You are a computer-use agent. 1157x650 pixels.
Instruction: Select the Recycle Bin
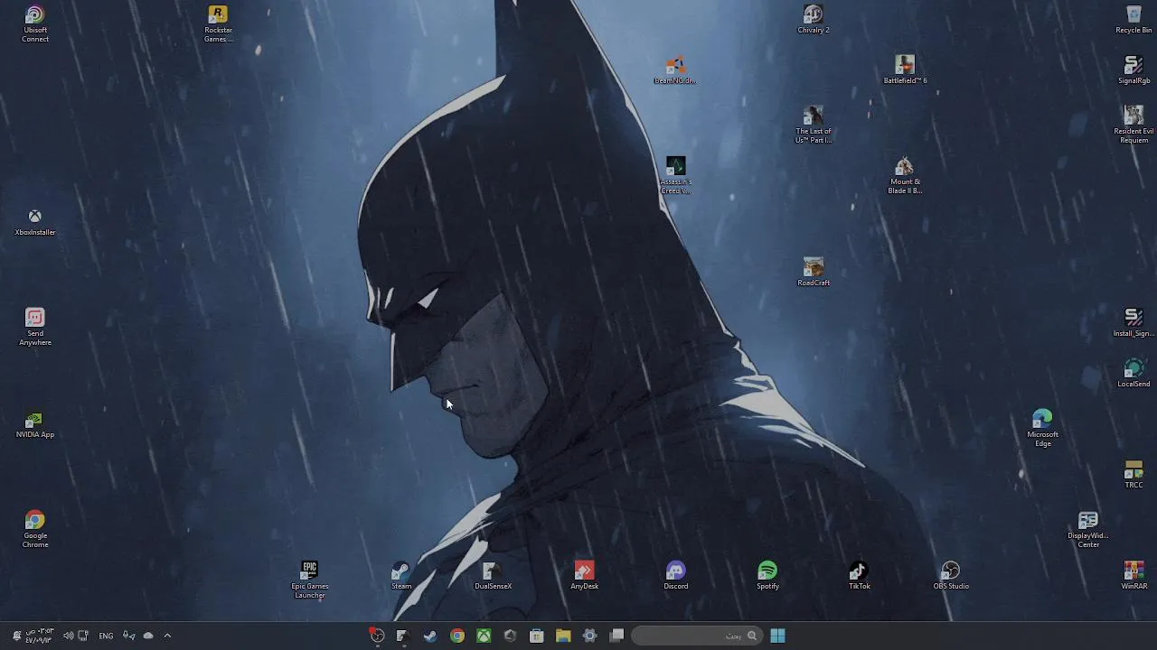pyautogui.click(x=1133, y=20)
